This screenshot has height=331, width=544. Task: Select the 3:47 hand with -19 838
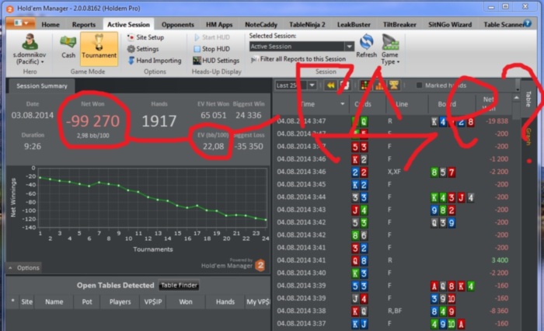click(x=392, y=121)
